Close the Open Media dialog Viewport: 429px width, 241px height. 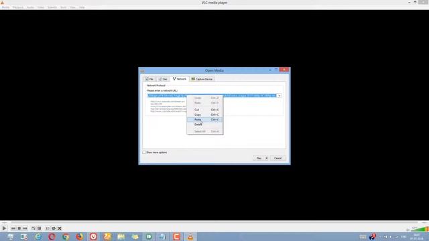(x=284, y=70)
